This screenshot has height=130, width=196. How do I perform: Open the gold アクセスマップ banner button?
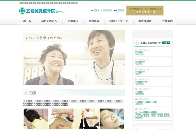pyautogui.click(x=145, y=11)
